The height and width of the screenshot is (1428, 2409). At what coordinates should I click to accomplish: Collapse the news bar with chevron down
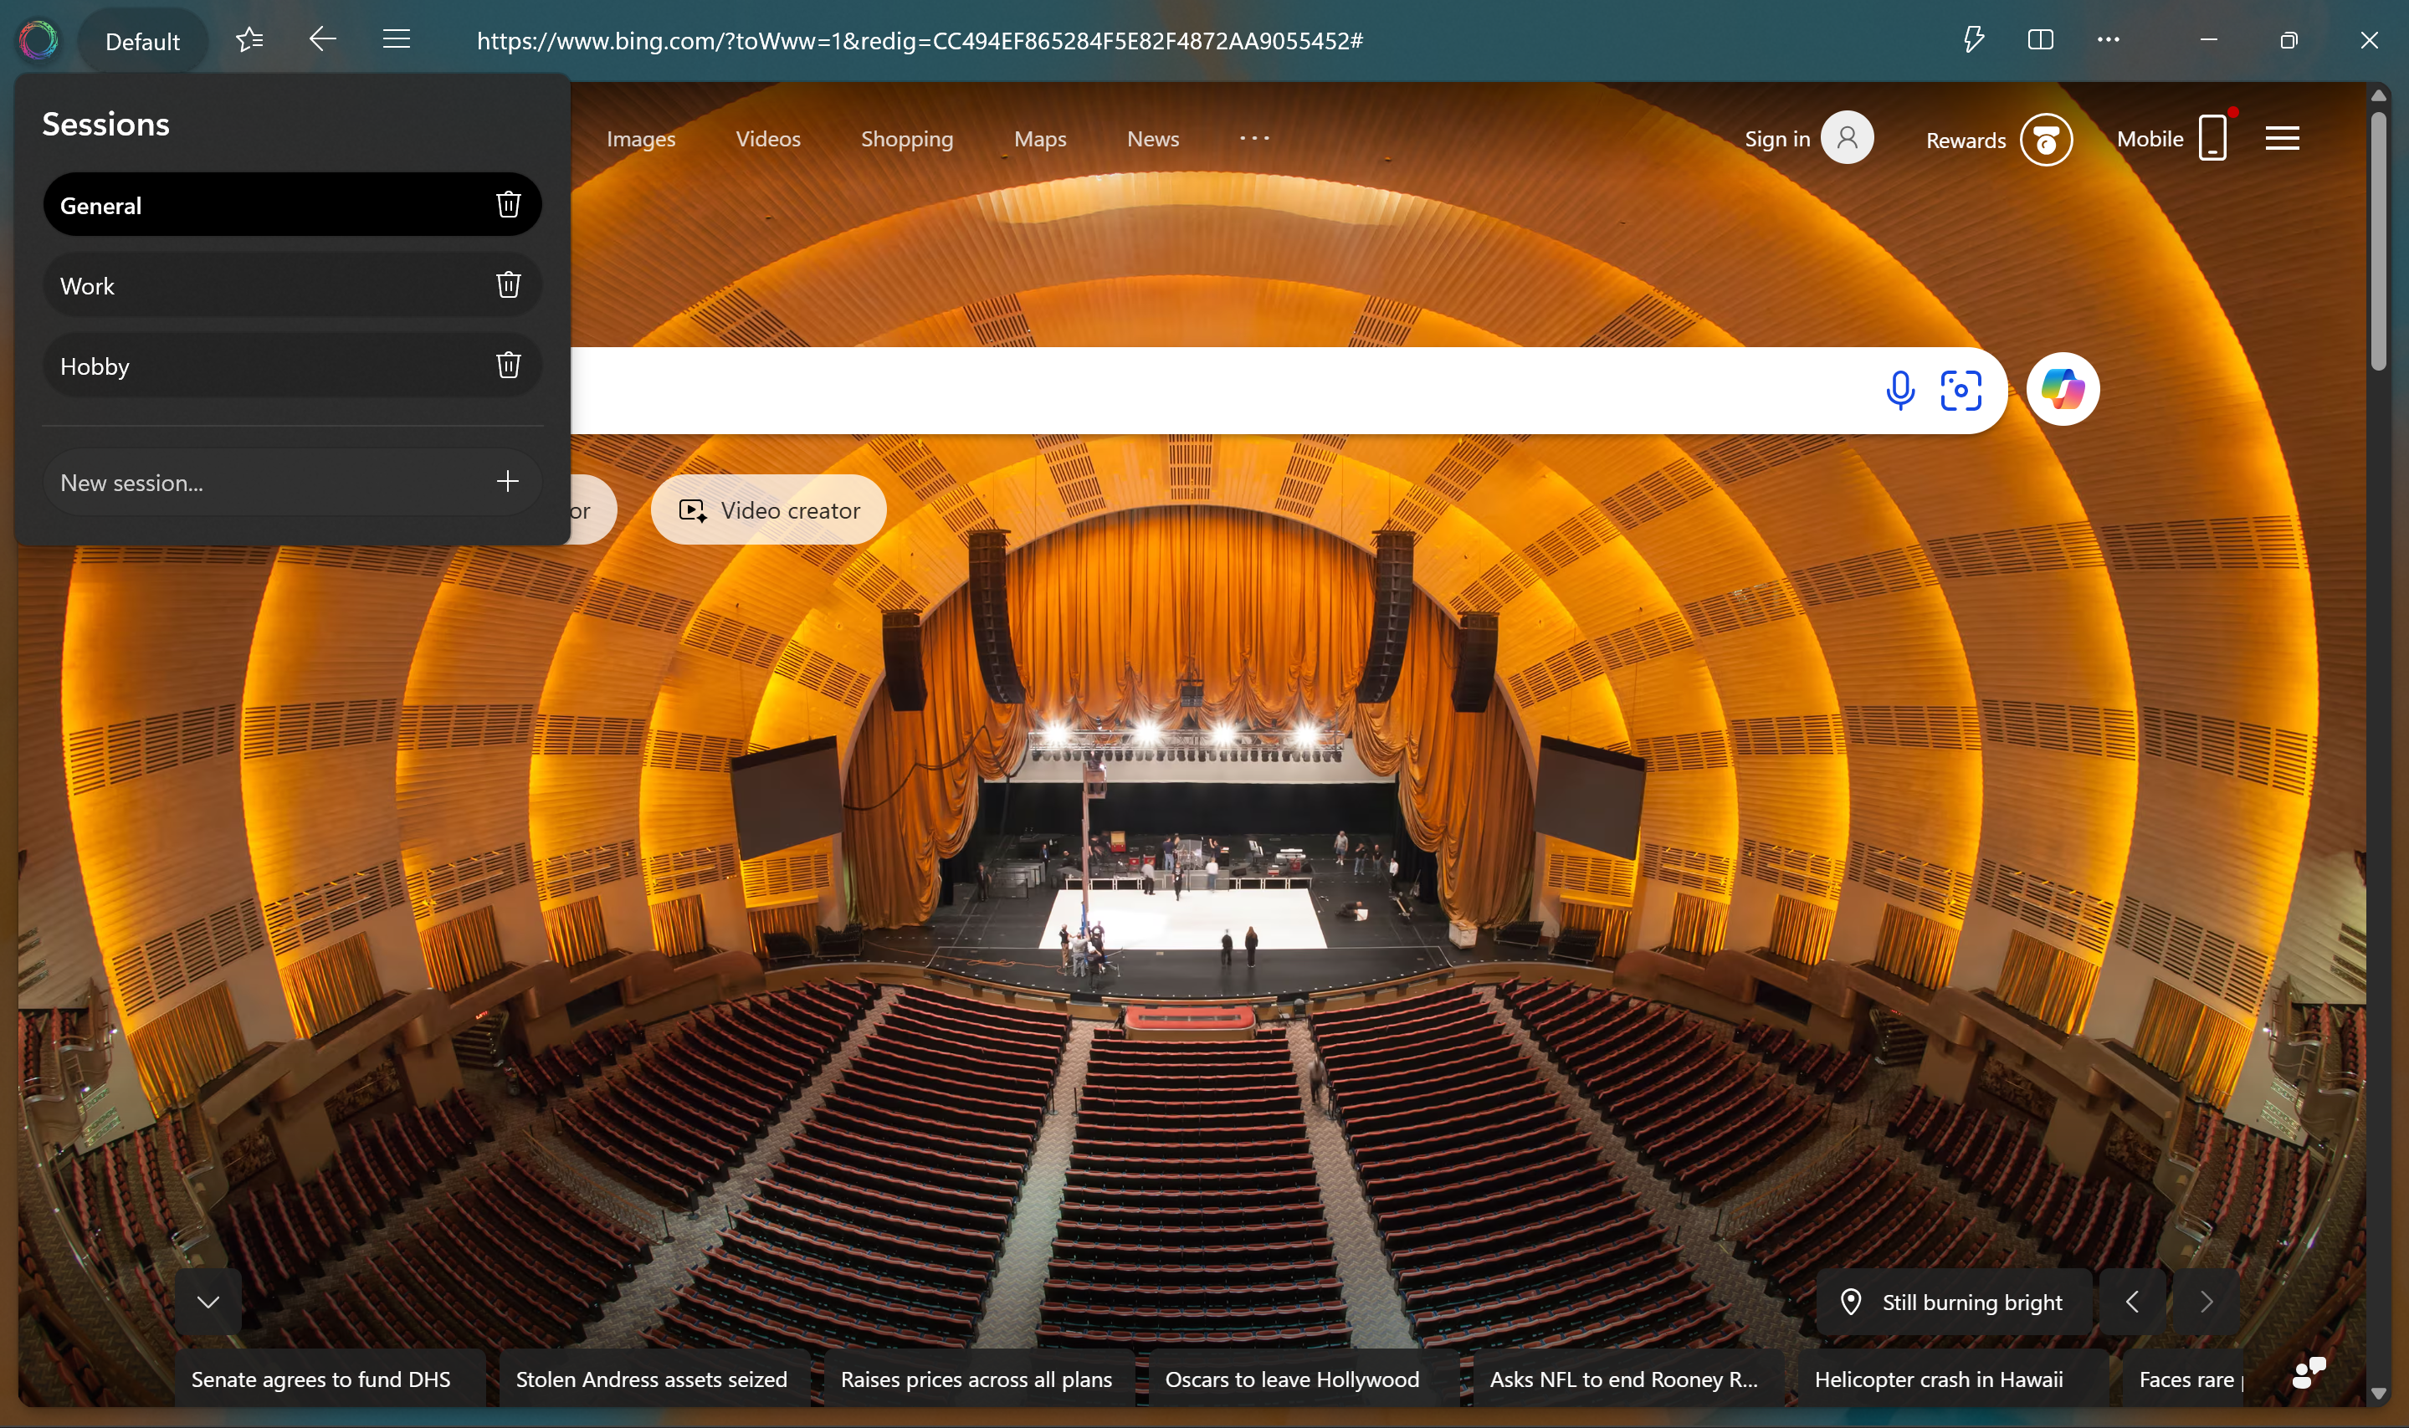(x=208, y=1302)
